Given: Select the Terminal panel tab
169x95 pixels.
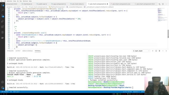Looking at the screenshot, I should point(38,51).
